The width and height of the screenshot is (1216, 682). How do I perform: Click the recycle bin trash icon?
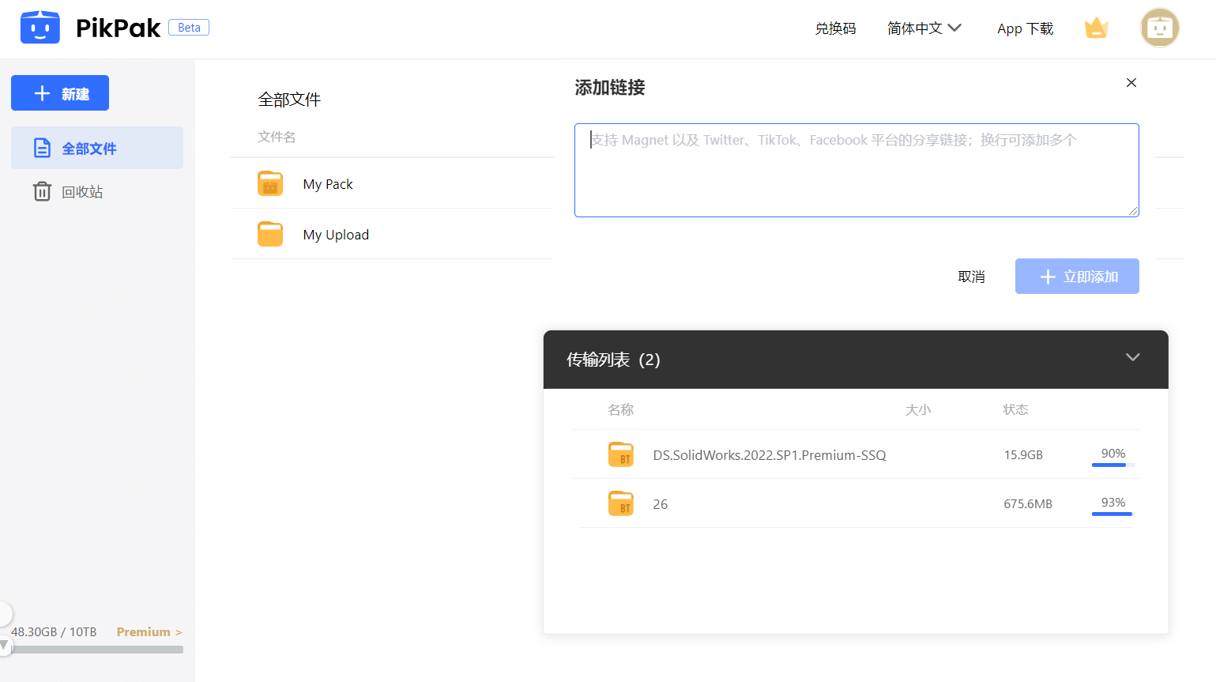click(42, 191)
